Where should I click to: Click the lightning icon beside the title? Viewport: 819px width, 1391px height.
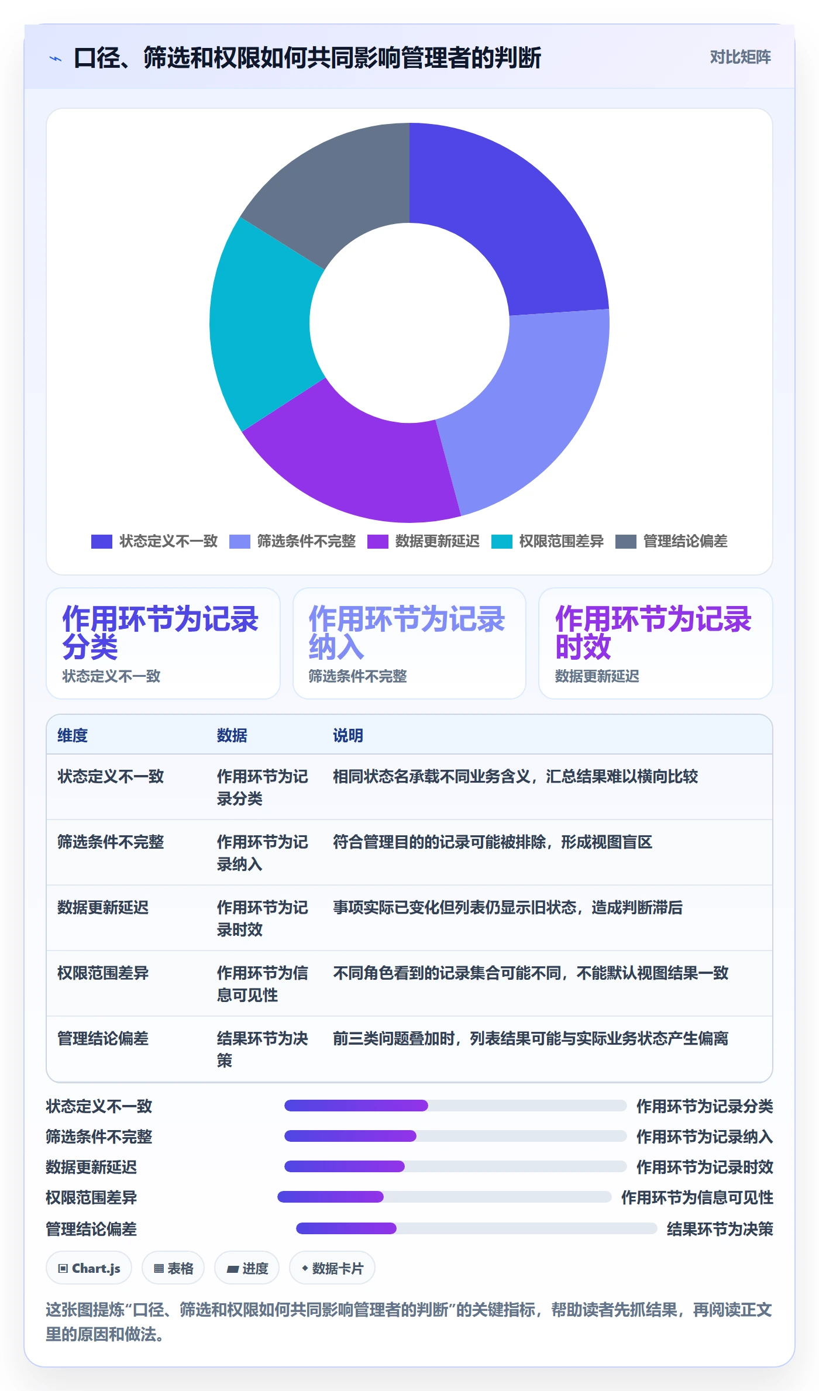click(x=56, y=58)
